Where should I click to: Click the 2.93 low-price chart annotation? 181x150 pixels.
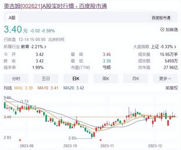(x=72, y=138)
